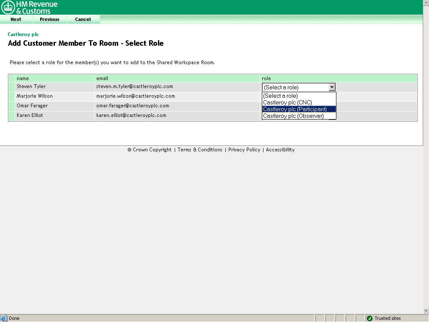Click the name column header
The height and width of the screenshot is (322, 429).
[x=23, y=78]
